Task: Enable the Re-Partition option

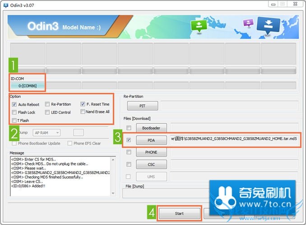Action: click(x=47, y=104)
